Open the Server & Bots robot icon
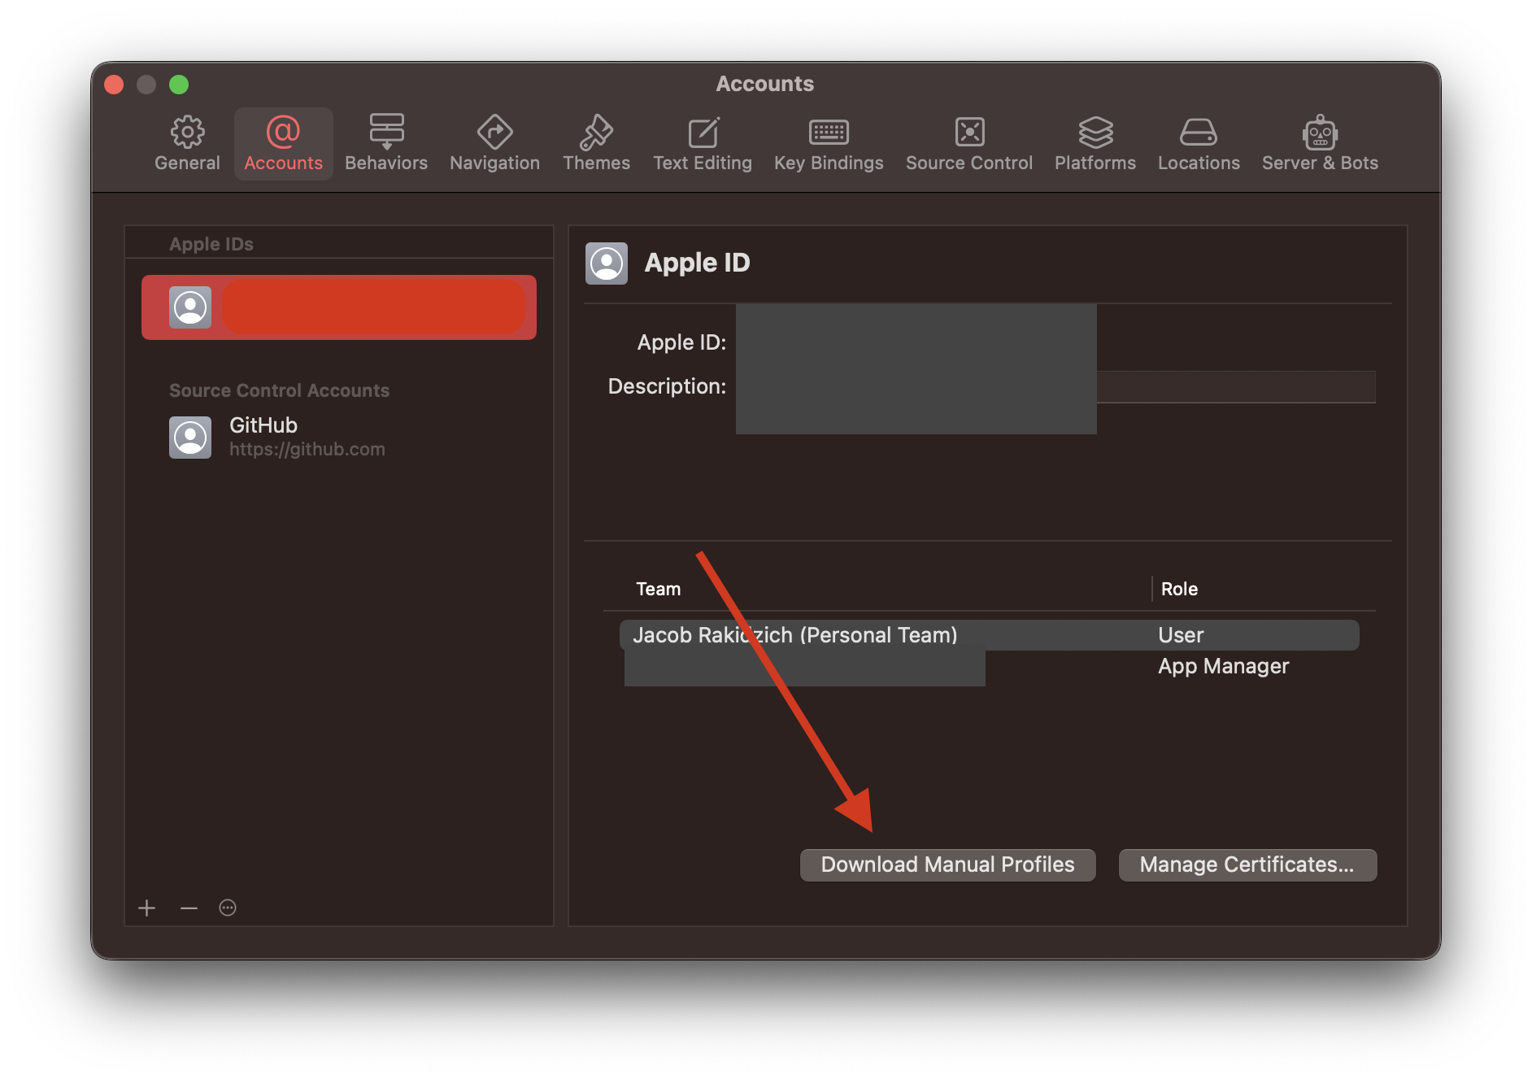Screen dimensions: 1532x1080 pyautogui.click(x=1320, y=132)
